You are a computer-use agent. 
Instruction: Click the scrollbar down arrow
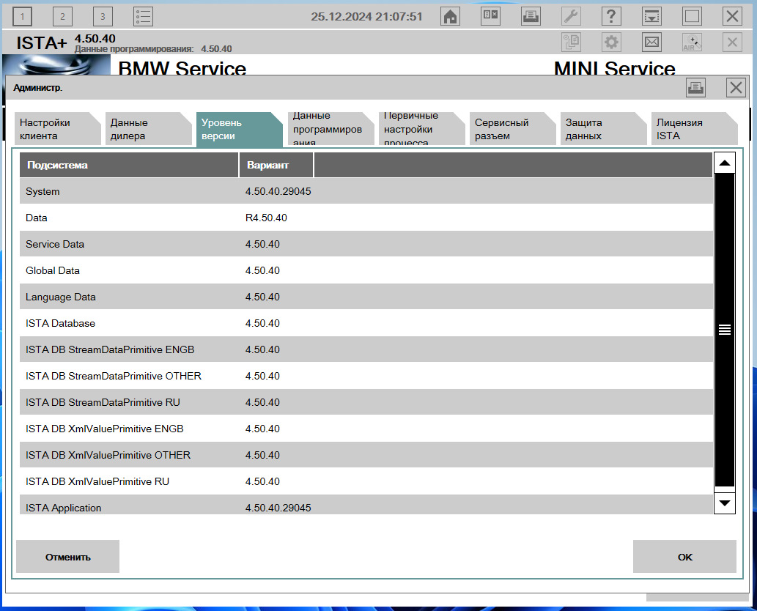(725, 503)
